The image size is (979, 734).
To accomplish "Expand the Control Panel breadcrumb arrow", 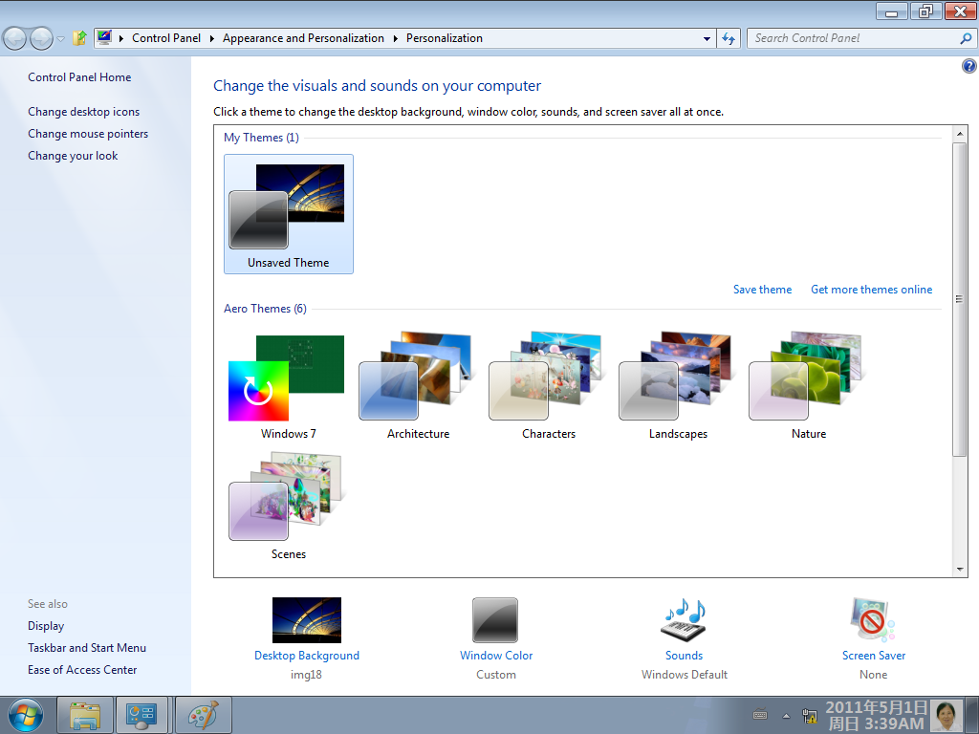I will (x=211, y=38).
